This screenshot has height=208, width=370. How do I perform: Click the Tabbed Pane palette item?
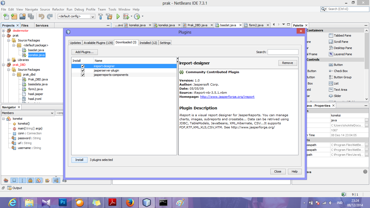[x=340, y=35]
